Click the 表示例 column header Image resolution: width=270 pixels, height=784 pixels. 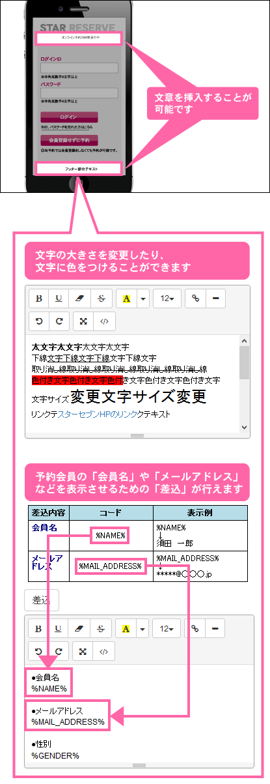[200, 512]
